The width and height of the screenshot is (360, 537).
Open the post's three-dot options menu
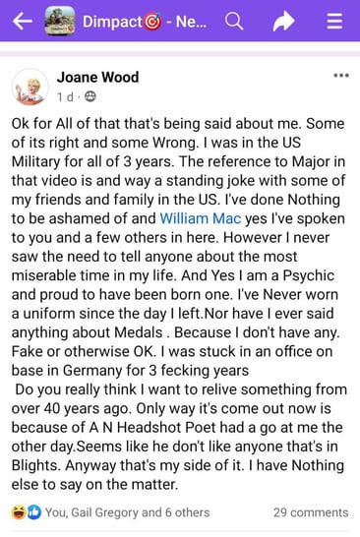pos(341,76)
